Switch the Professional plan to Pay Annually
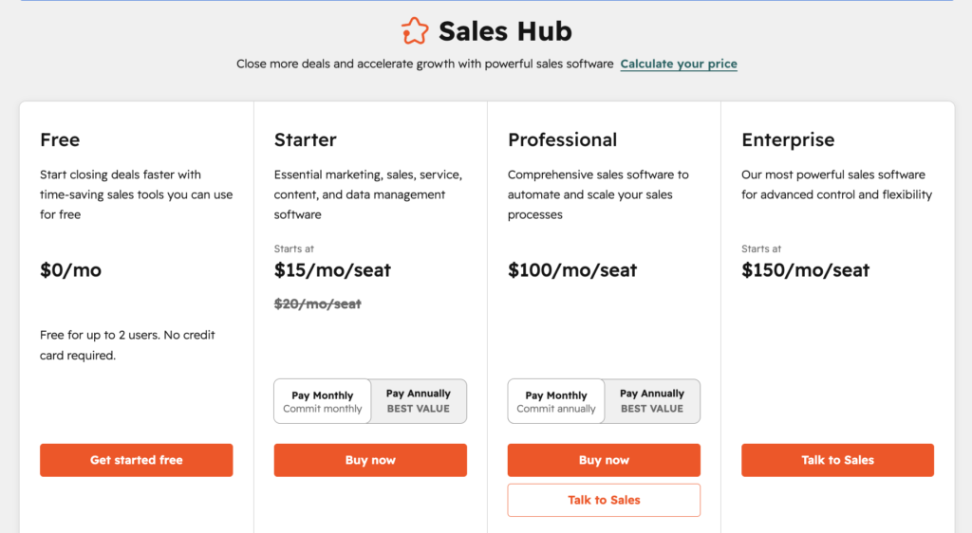972x533 pixels. [652, 401]
